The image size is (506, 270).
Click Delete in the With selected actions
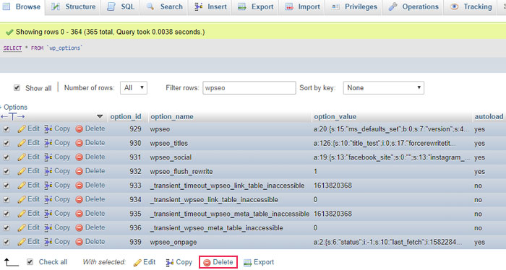pyautogui.click(x=218, y=262)
